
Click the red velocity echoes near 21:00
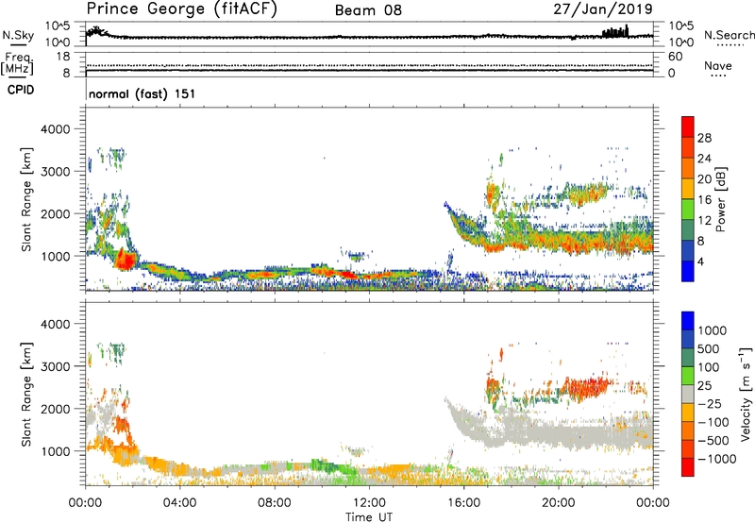(x=586, y=387)
